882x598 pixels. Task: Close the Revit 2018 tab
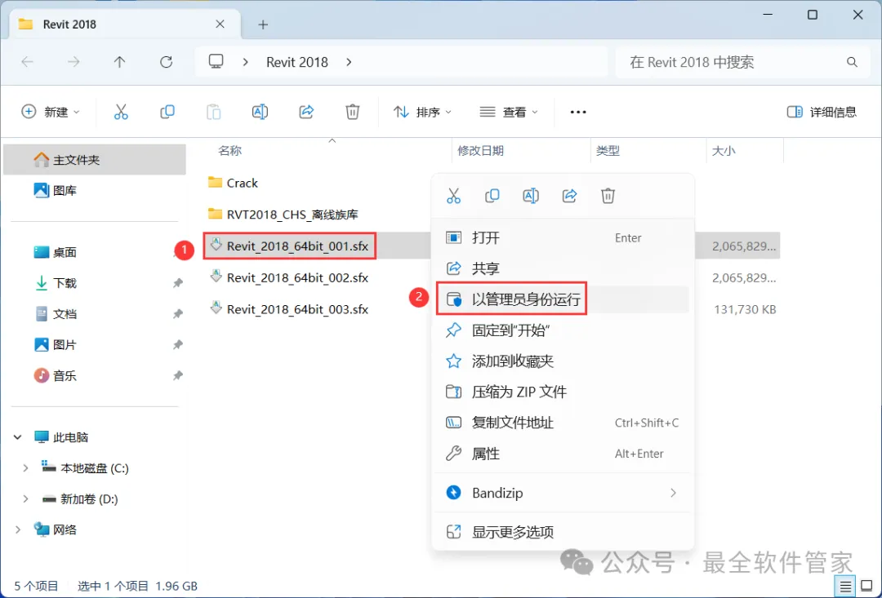[220, 24]
